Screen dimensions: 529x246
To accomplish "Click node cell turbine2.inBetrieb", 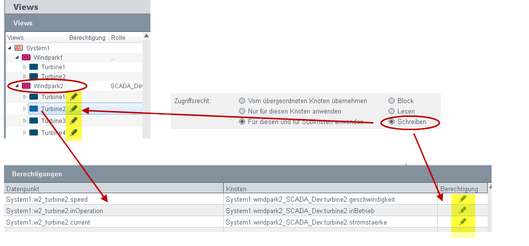I will click(x=330, y=211).
